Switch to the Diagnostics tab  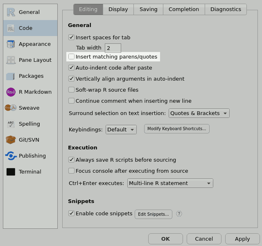[x=226, y=9]
